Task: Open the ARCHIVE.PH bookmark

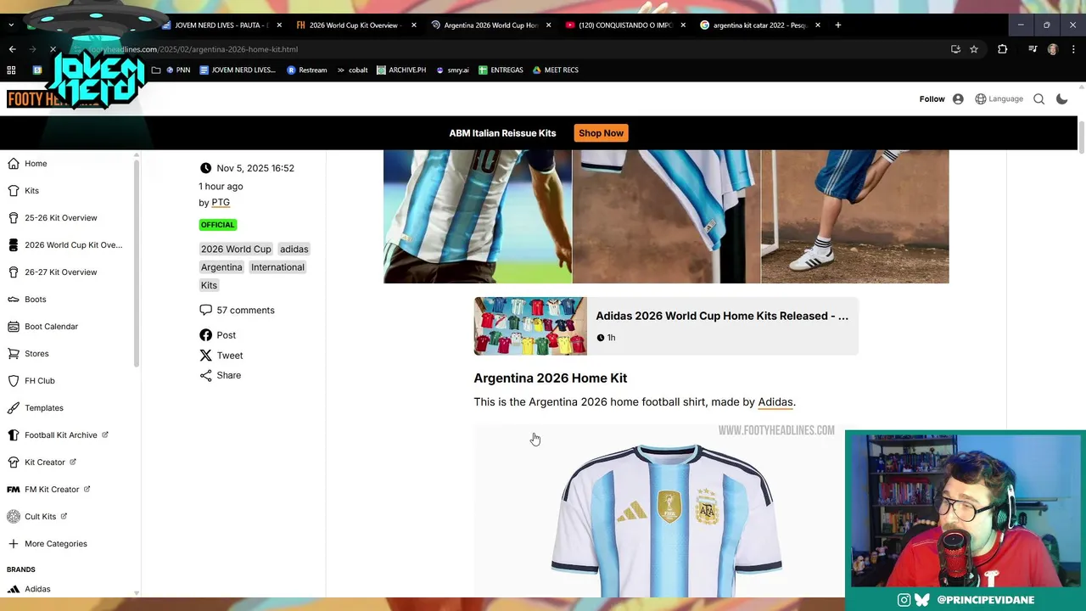Action: [401, 70]
